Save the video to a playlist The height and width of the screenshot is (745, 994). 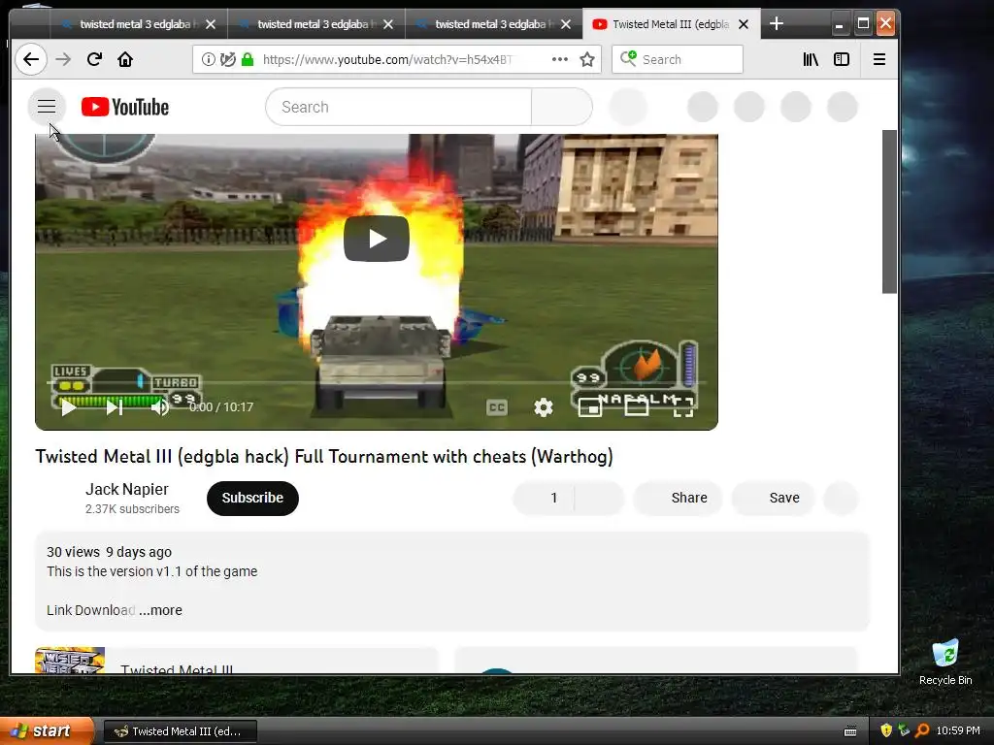(774, 498)
